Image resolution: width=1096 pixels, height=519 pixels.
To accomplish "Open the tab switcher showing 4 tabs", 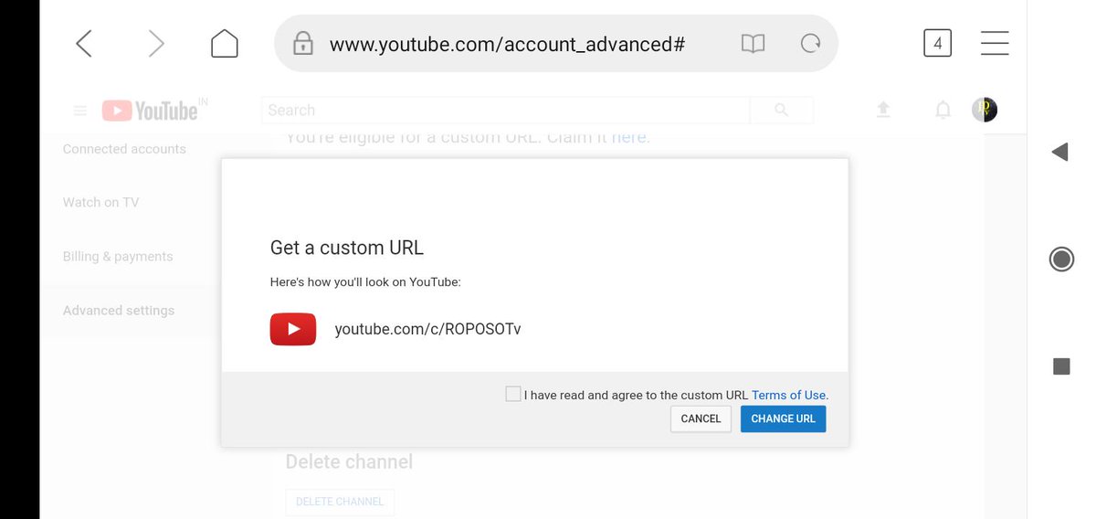I will point(937,43).
